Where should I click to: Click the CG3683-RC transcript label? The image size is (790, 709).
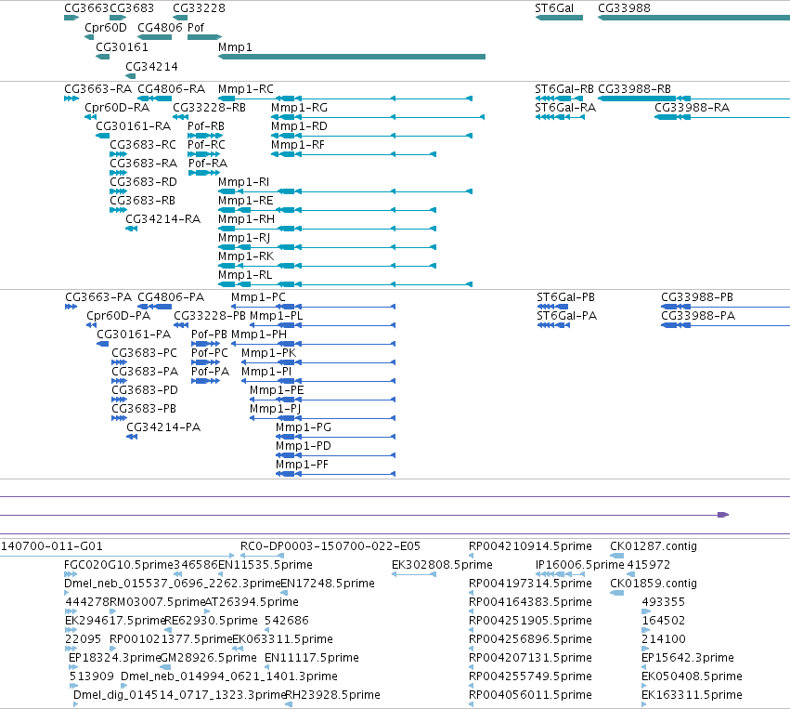(x=143, y=145)
